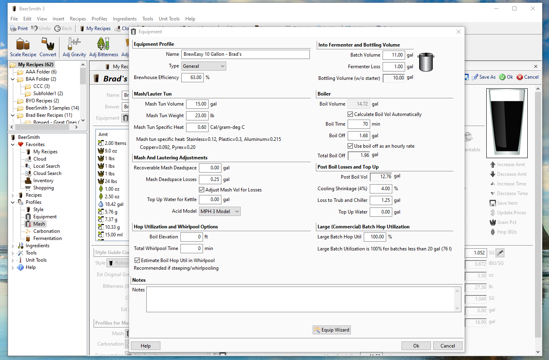This screenshot has height=360, width=549.
Task: Select Mash under Profiles in tree
Action: [x=39, y=224]
